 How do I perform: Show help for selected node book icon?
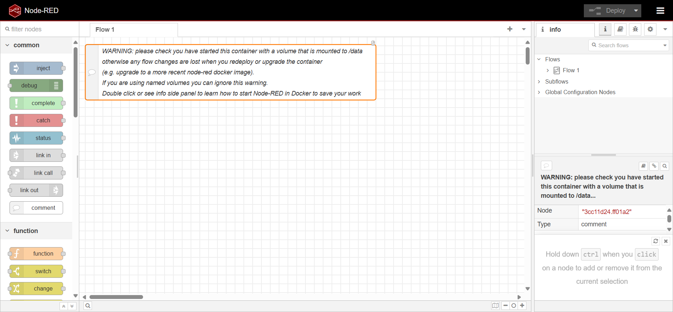643,166
